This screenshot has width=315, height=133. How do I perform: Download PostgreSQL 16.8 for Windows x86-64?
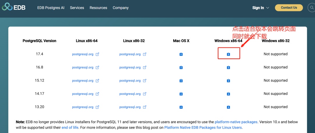click(x=228, y=68)
